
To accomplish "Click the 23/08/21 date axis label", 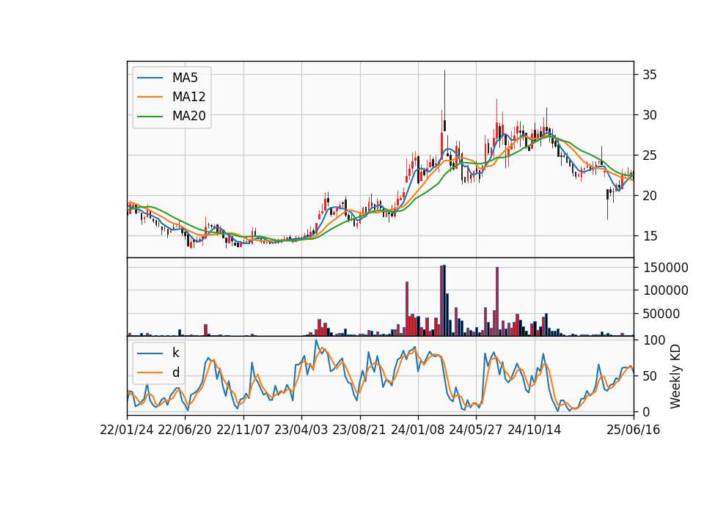I will click(359, 430).
